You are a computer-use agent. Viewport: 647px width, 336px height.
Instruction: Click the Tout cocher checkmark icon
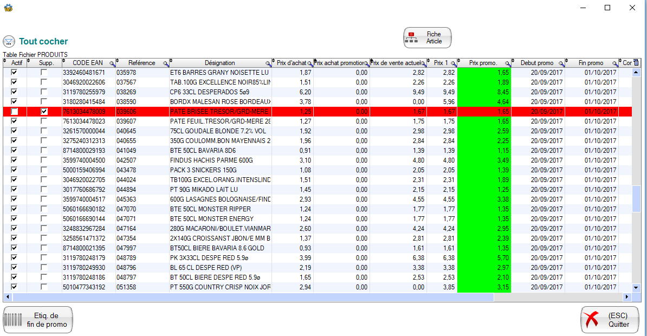tap(9, 42)
